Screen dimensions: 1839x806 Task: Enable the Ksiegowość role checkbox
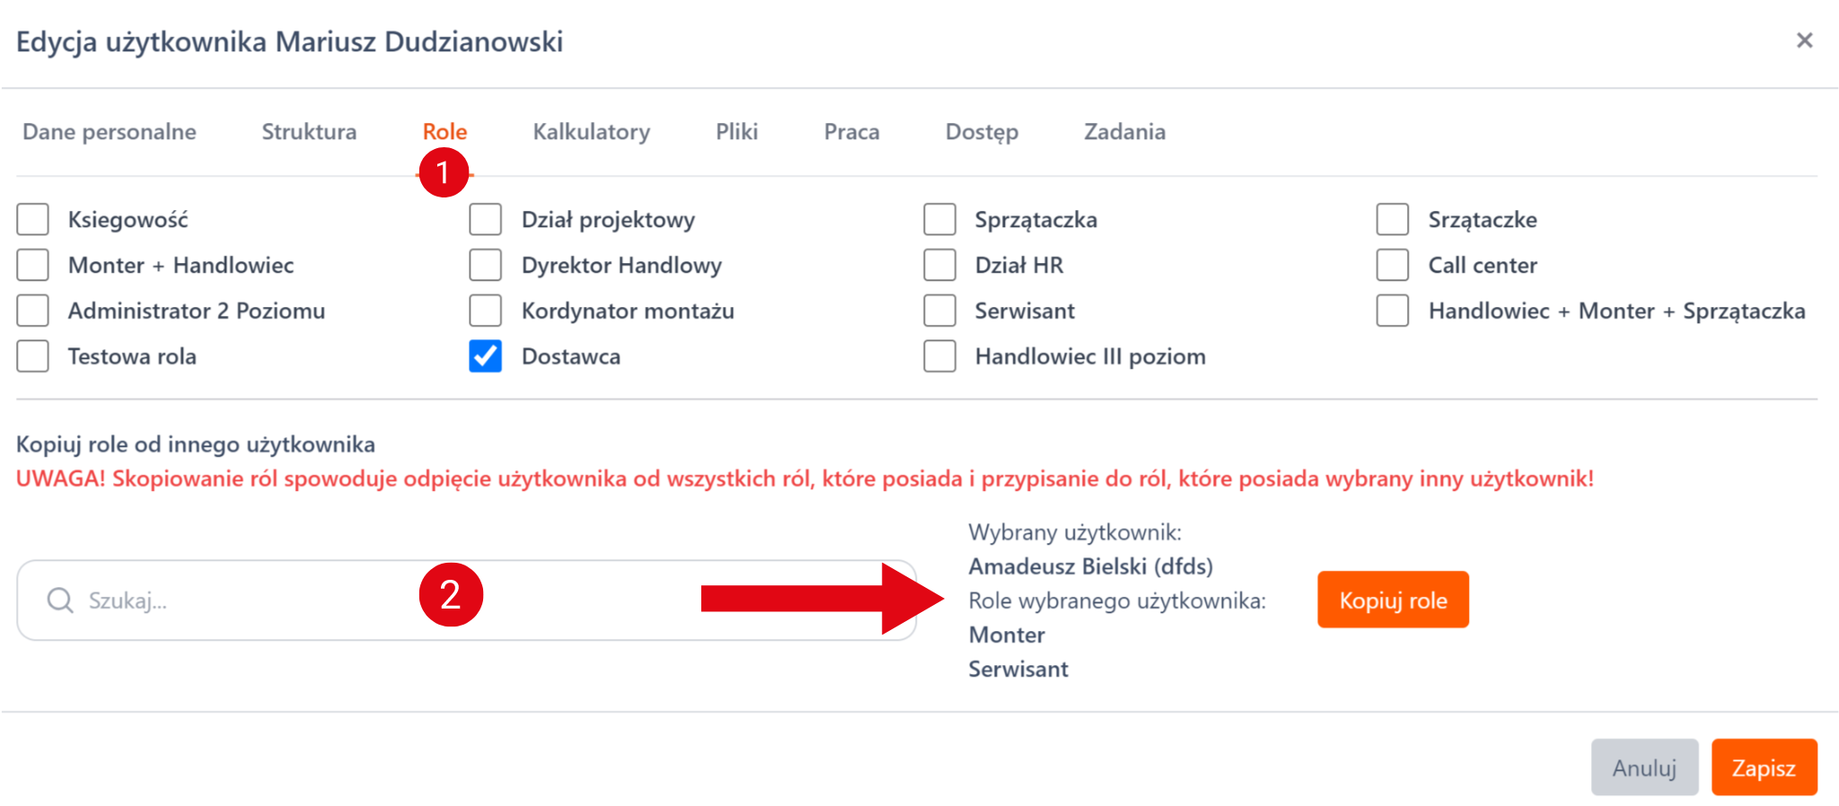33,219
